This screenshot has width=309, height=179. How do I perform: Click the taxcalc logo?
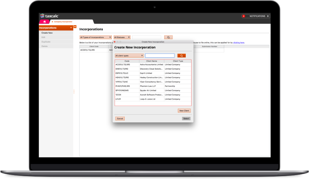[x=49, y=16]
